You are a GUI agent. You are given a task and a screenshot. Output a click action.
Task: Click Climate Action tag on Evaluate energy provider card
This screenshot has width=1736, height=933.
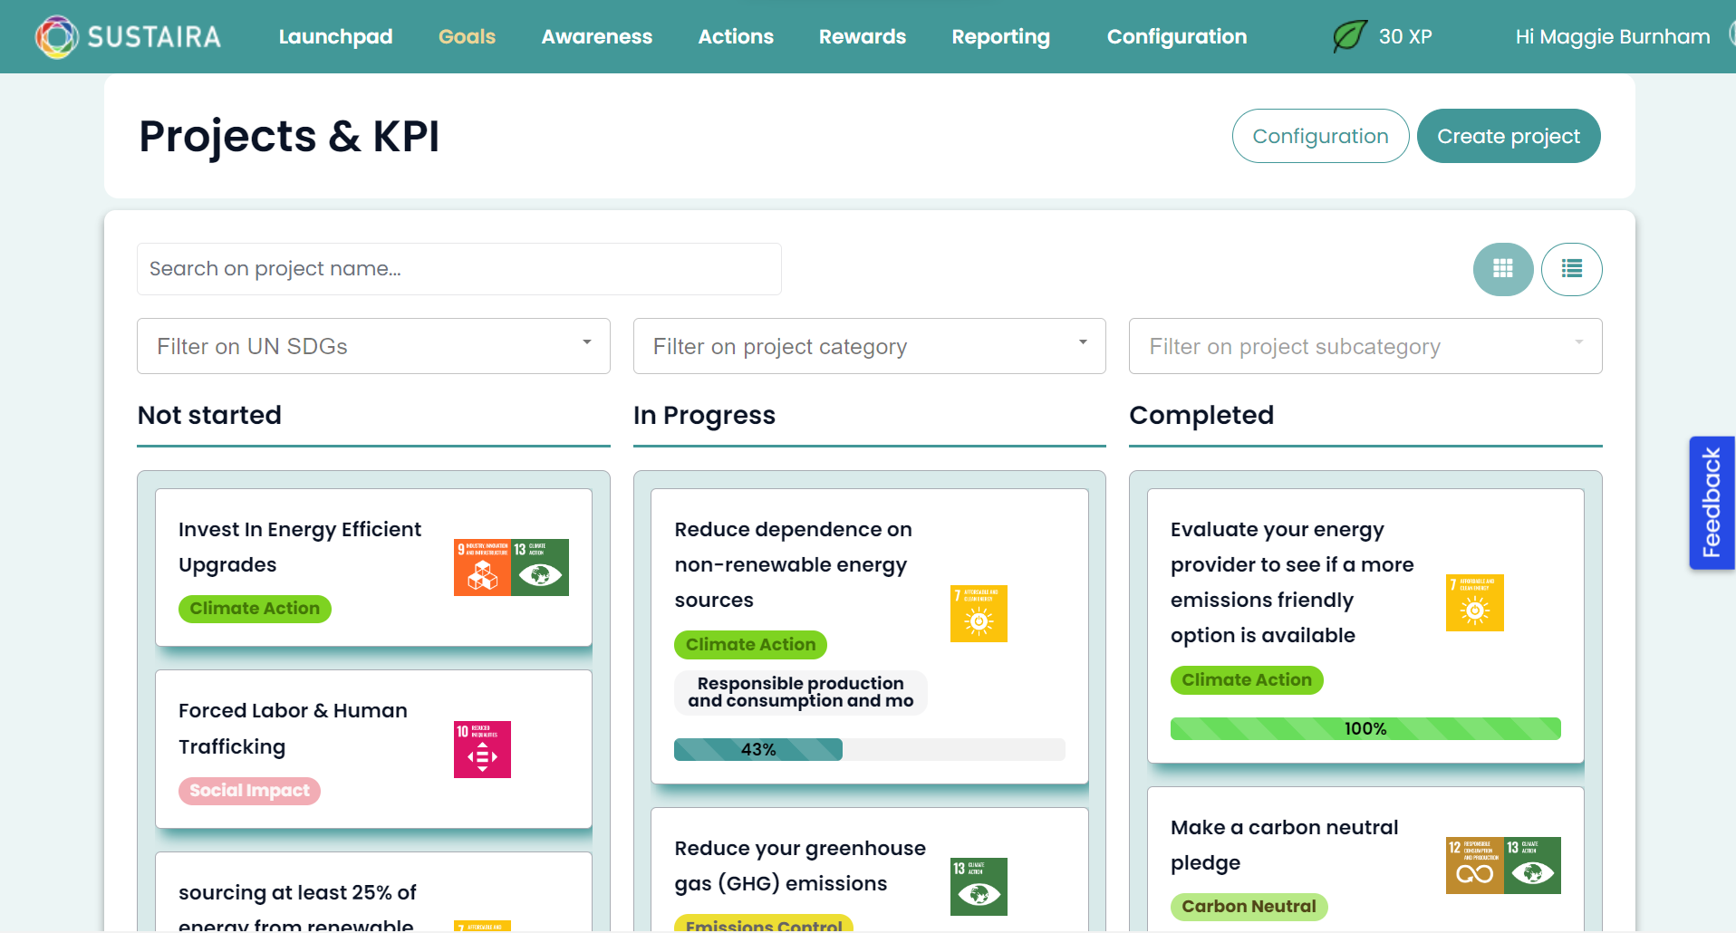pyautogui.click(x=1247, y=680)
